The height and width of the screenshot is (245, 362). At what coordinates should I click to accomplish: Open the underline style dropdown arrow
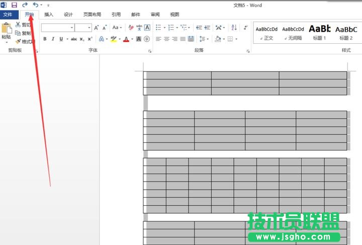pyautogui.click(x=67, y=39)
